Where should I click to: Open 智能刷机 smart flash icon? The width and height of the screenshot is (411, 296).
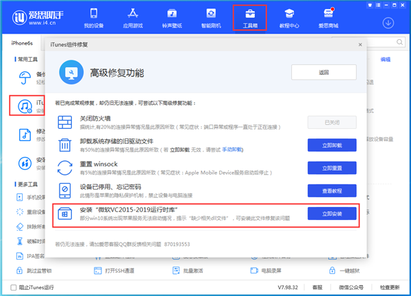pos(212,16)
